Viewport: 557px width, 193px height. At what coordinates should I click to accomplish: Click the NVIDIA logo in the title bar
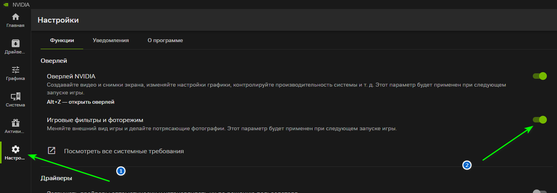point(6,4)
